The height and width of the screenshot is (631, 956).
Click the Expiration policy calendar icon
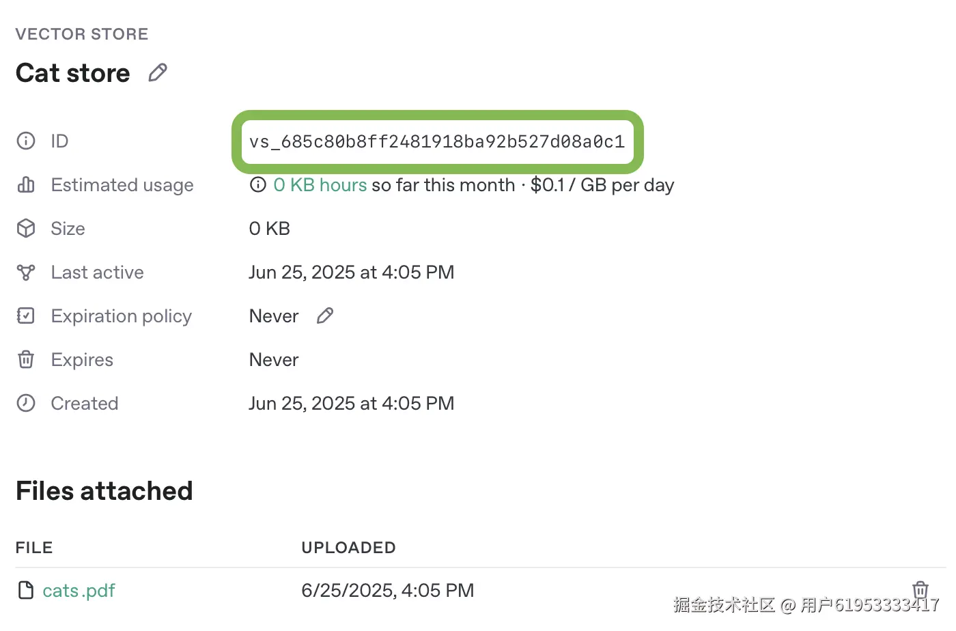[26, 316]
